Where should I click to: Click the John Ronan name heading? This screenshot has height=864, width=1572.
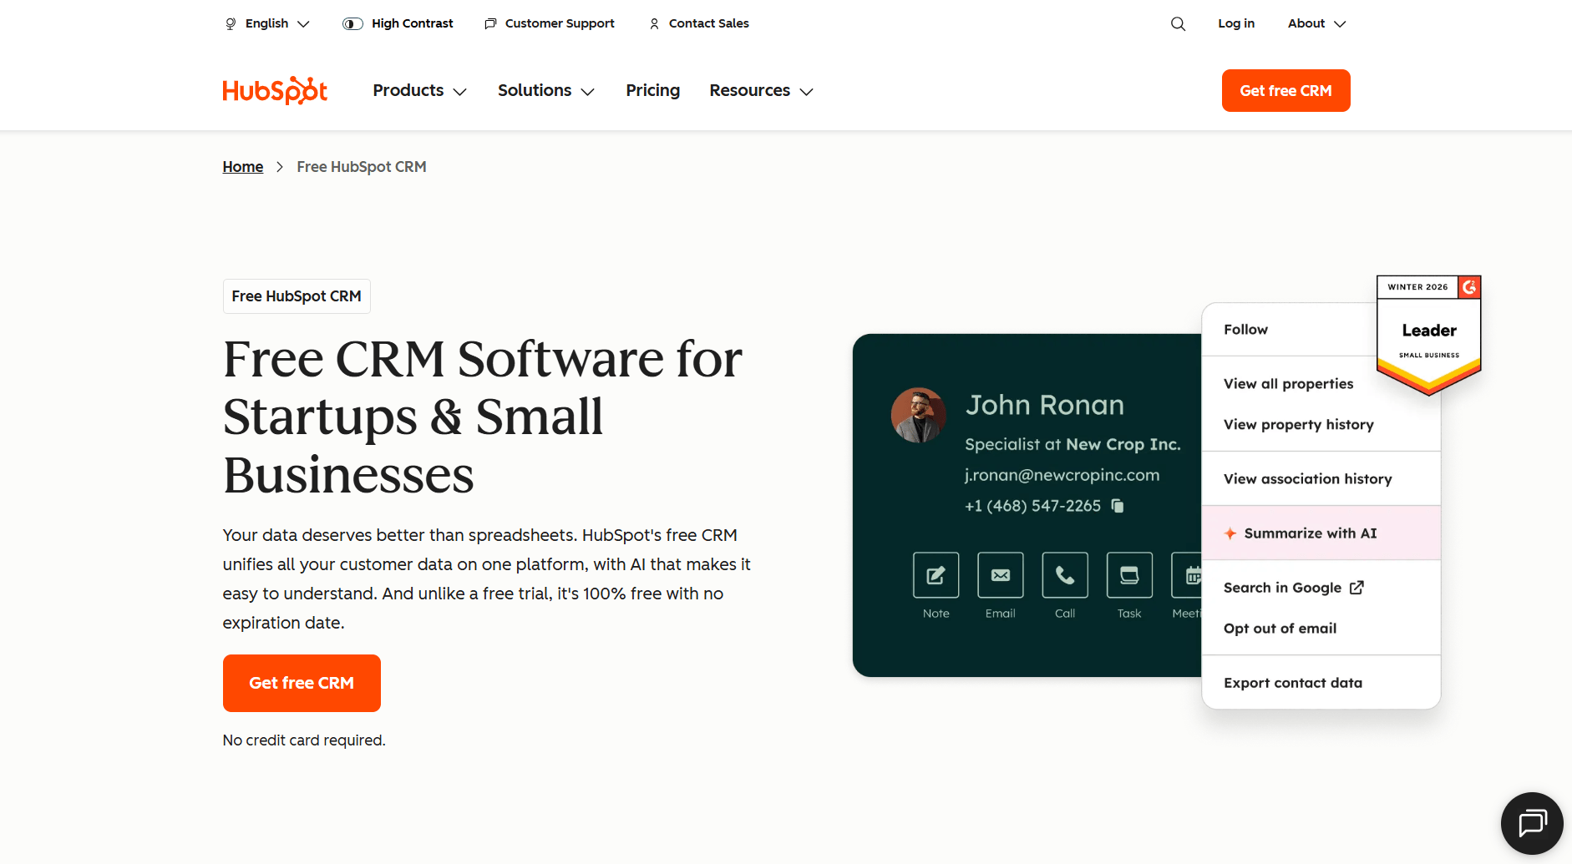point(1045,405)
